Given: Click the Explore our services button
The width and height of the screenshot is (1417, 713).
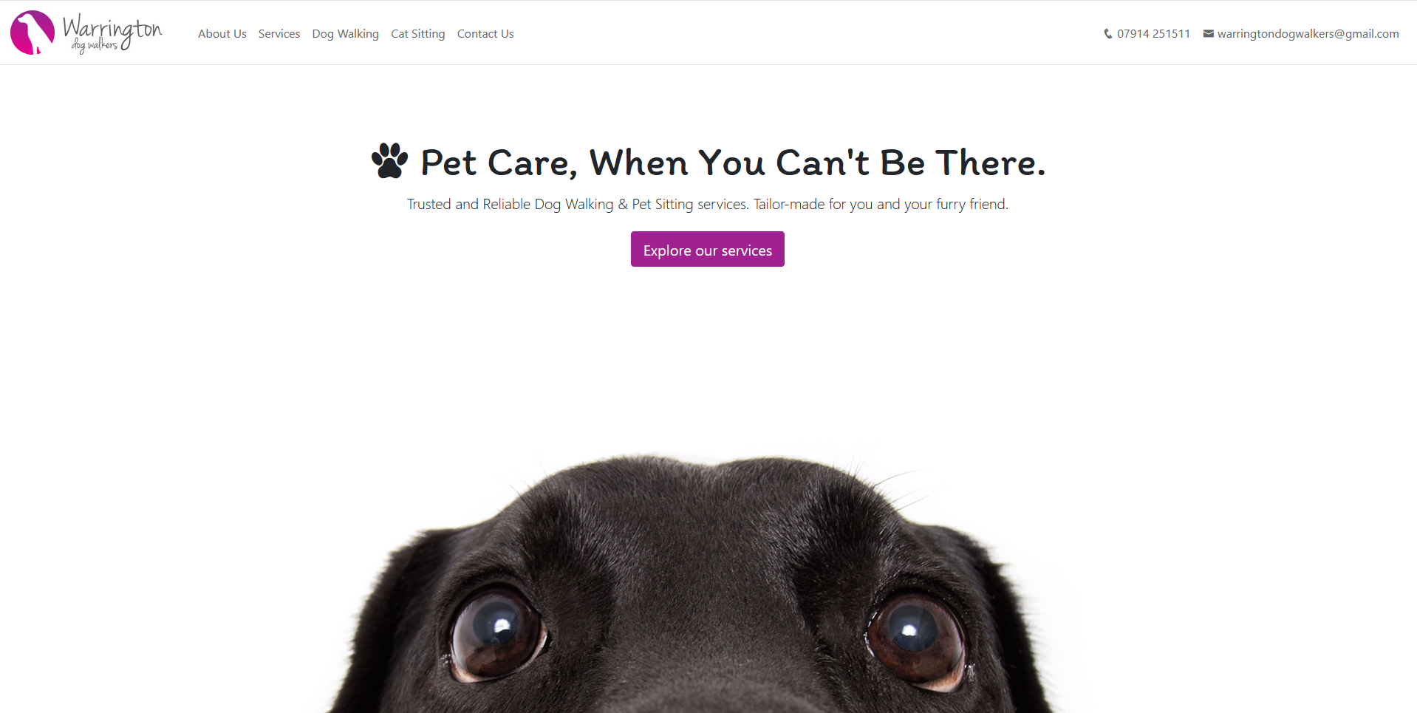Looking at the screenshot, I should (x=708, y=249).
